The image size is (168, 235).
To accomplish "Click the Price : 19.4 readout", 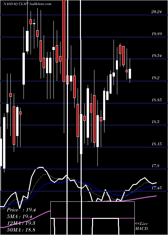I will [x=21, y=210].
